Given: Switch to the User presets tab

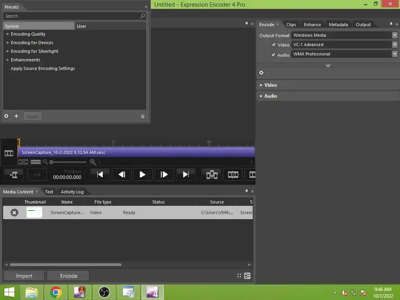Looking at the screenshot, I should click(110, 26).
